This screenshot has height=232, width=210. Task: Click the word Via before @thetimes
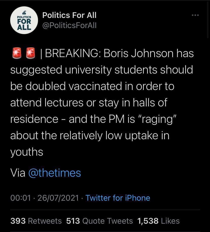(18, 173)
